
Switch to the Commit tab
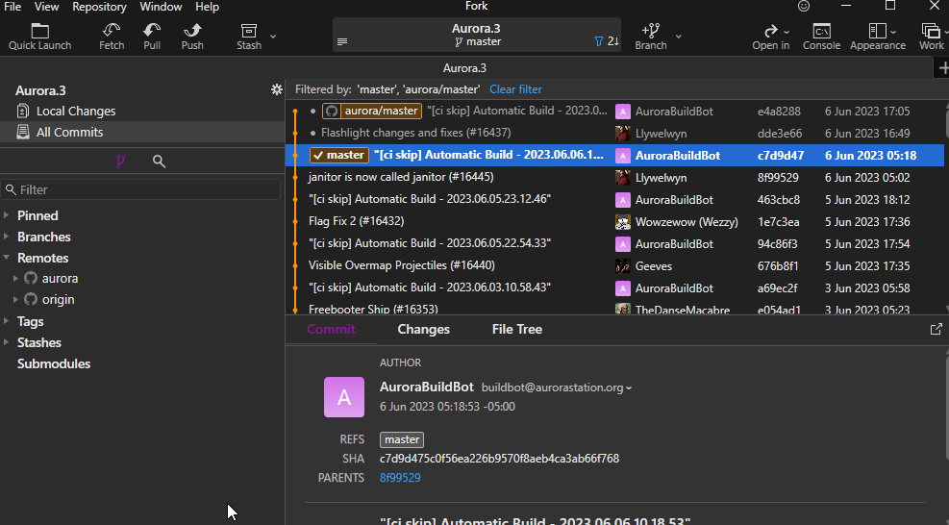331,329
